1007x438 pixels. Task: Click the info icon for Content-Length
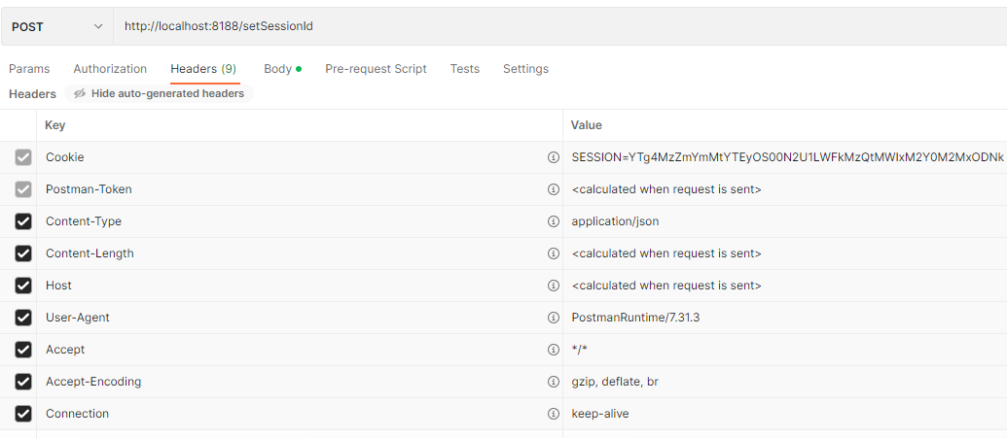554,253
